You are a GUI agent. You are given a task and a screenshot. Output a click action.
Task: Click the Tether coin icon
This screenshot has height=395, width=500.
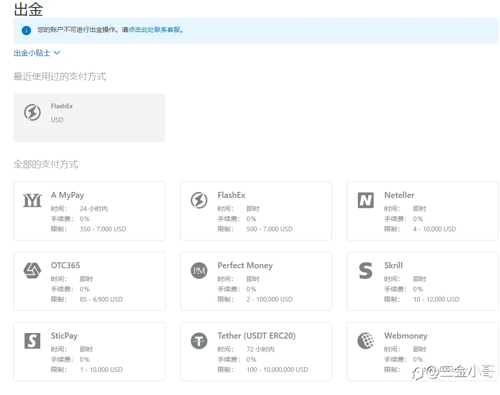199,341
